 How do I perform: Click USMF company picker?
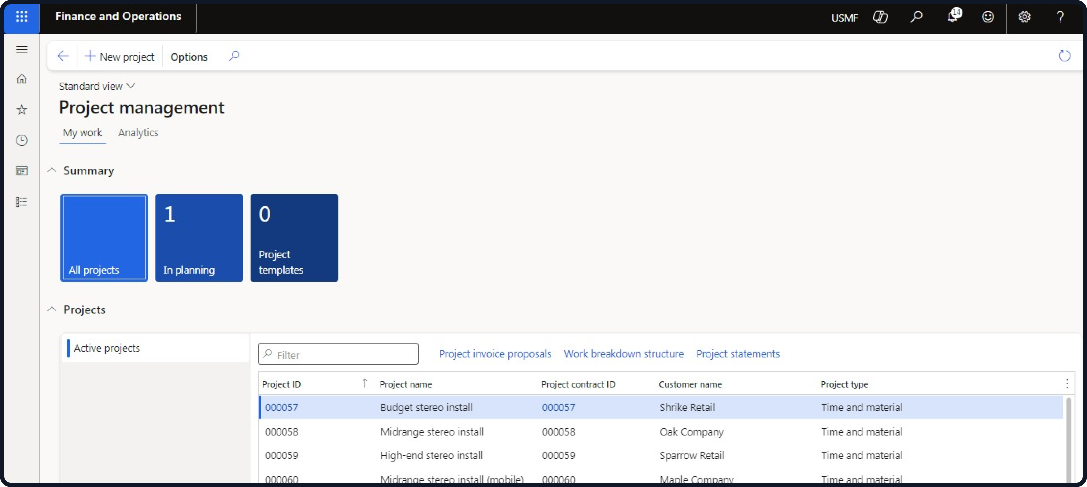coord(844,18)
